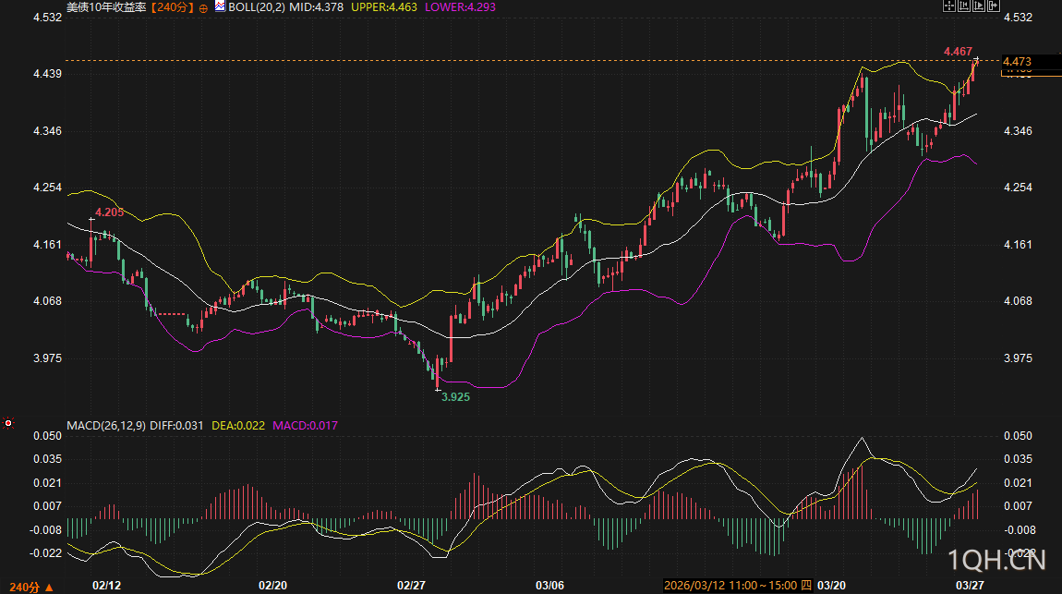
Task: Click the 1QH.CN watermark link
Action: click(996, 560)
